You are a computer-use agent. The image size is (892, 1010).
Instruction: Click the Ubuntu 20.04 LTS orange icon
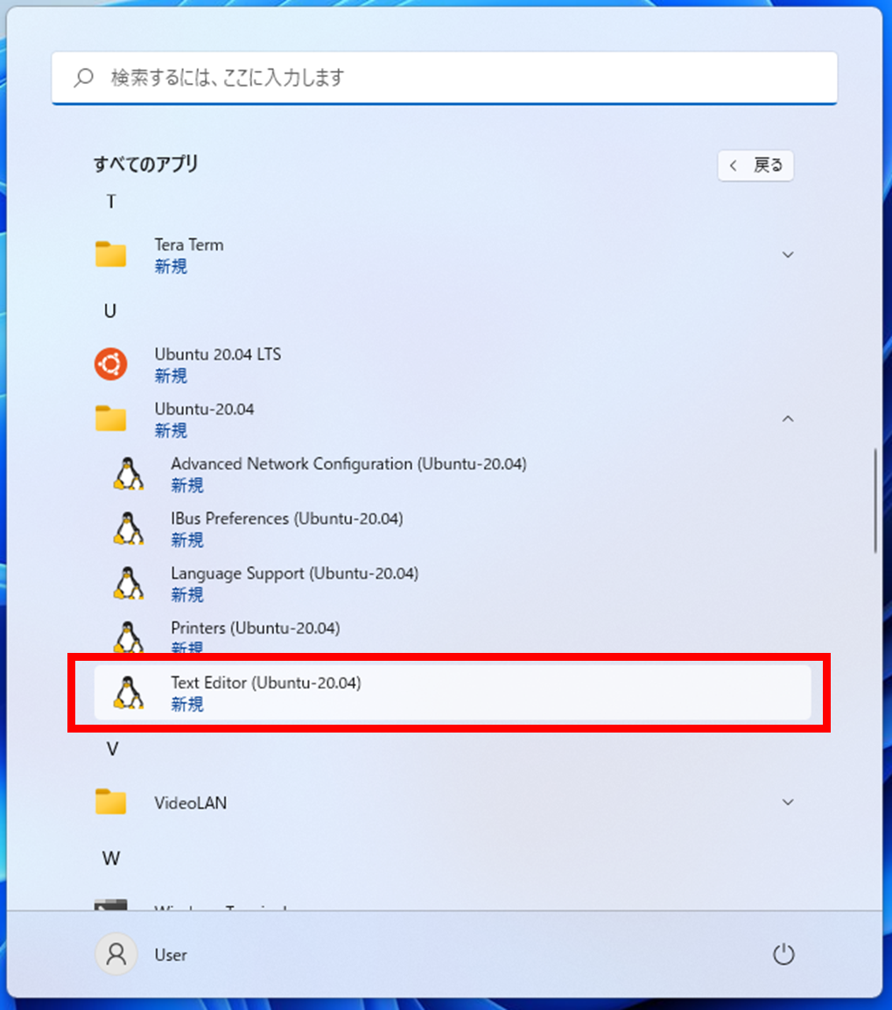[111, 364]
